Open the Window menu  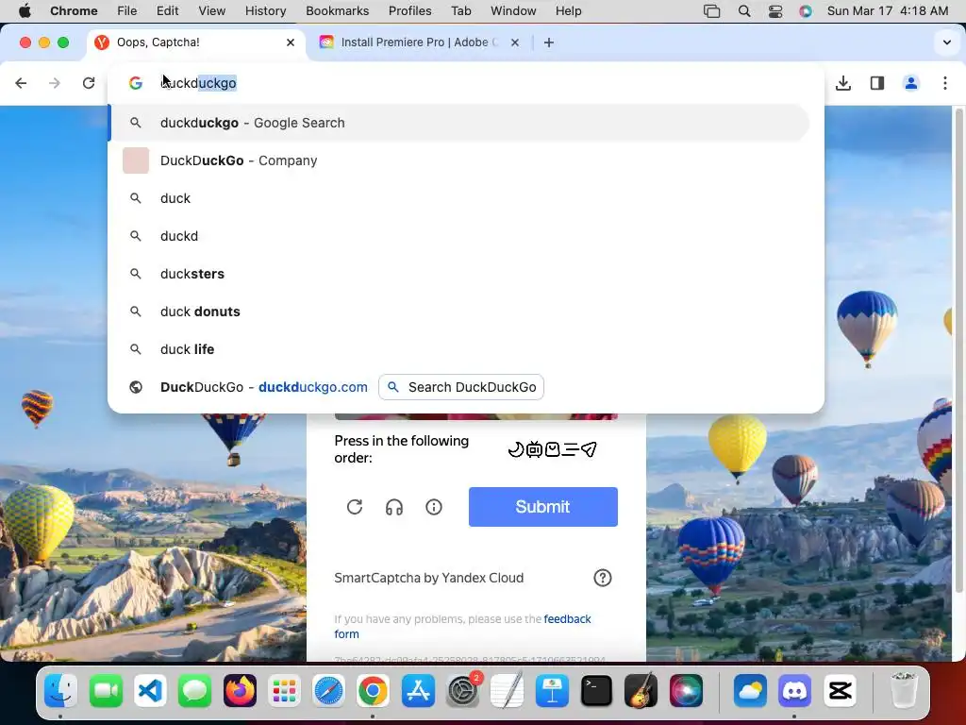tap(513, 11)
